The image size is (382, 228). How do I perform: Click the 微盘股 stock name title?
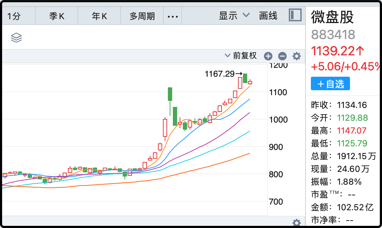pyautogui.click(x=333, y=17)
